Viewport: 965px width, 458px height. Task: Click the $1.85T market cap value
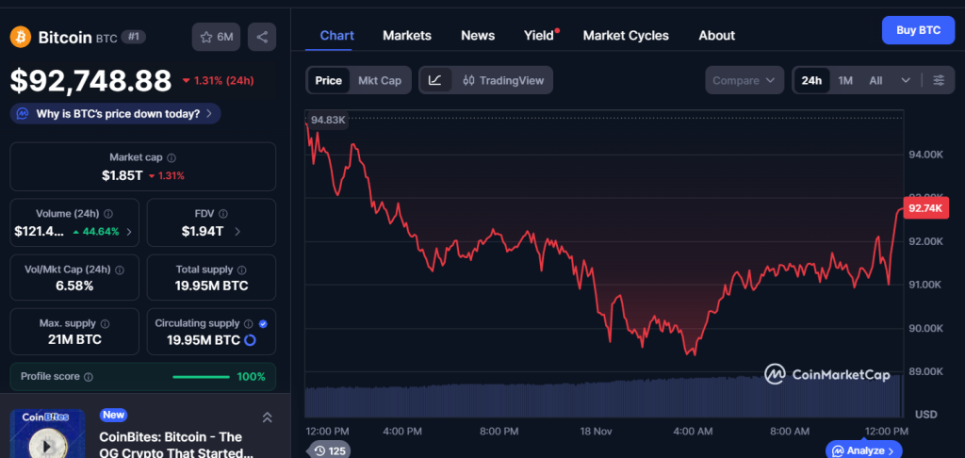pyautogui.click(x=122, y=175)
